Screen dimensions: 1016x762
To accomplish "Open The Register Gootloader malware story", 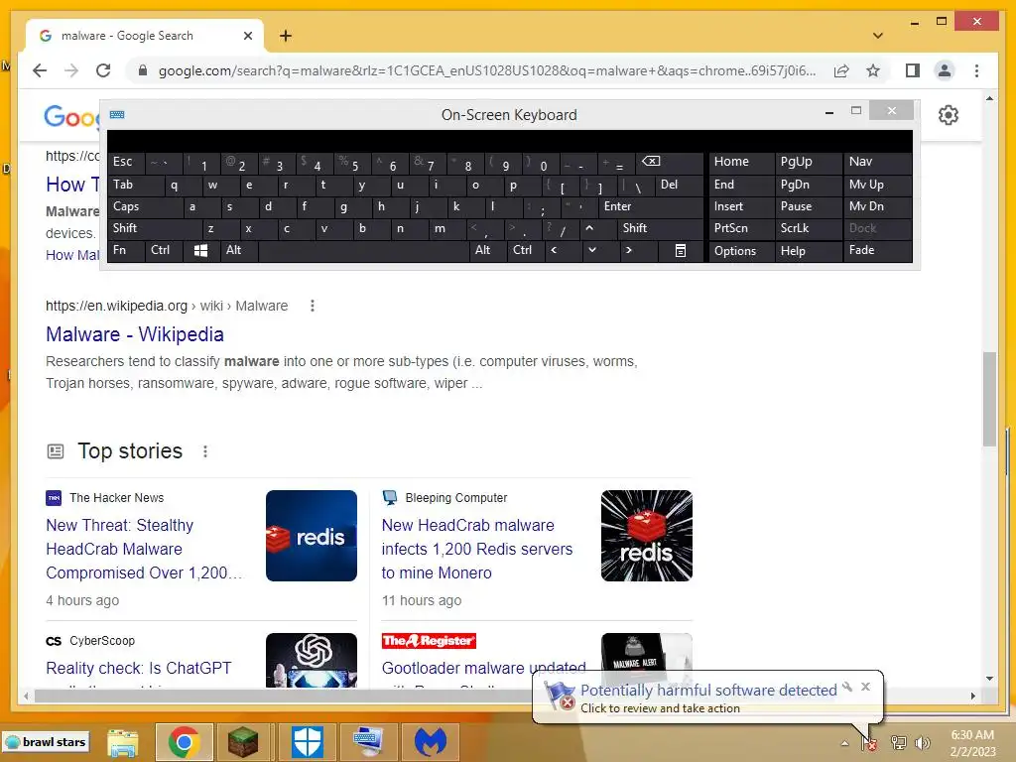I will [x=483, y=668].
